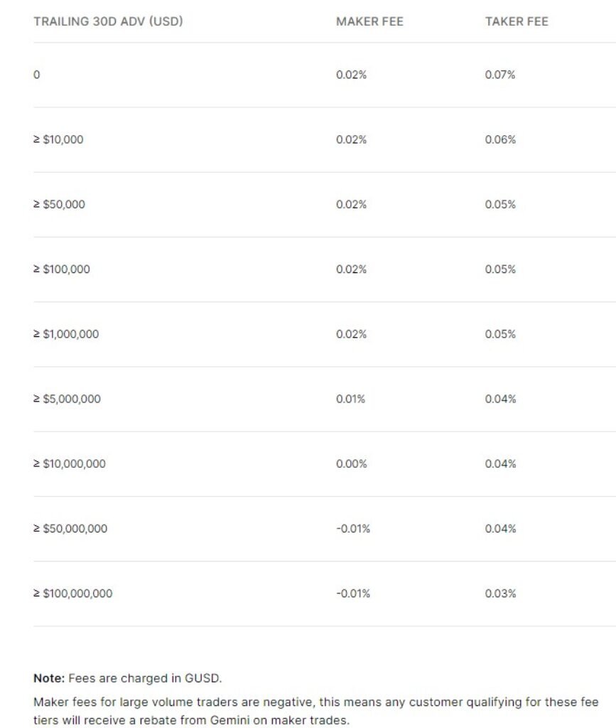Image resolution: width=616 pixels, height=728 pixels.
Task: Select the ≥ $50,000 tier label
Action: (59, 204)
